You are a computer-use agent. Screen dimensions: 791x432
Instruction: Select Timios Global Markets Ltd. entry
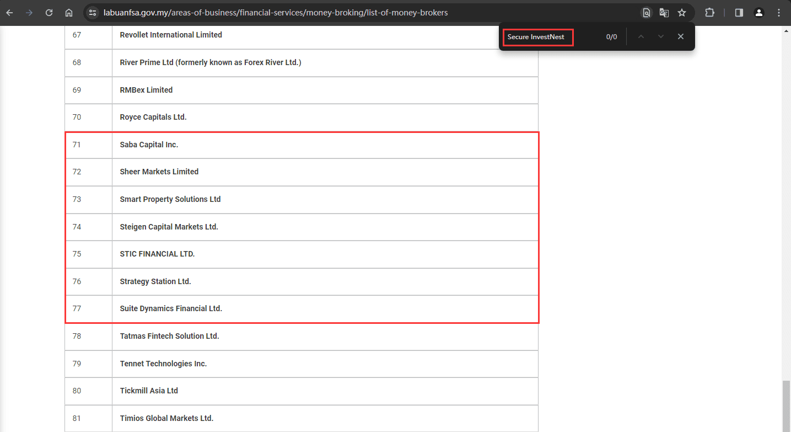tap(166, 418)
